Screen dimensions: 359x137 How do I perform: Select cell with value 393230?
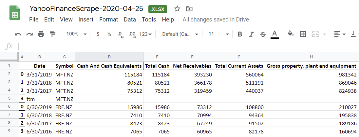click(x=192, y=74)
